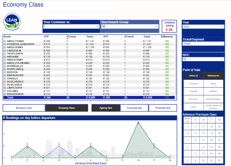231x166 pixels.
Task: Click plus icon beside CPH/DUS route
Action: tap(5, 79)
